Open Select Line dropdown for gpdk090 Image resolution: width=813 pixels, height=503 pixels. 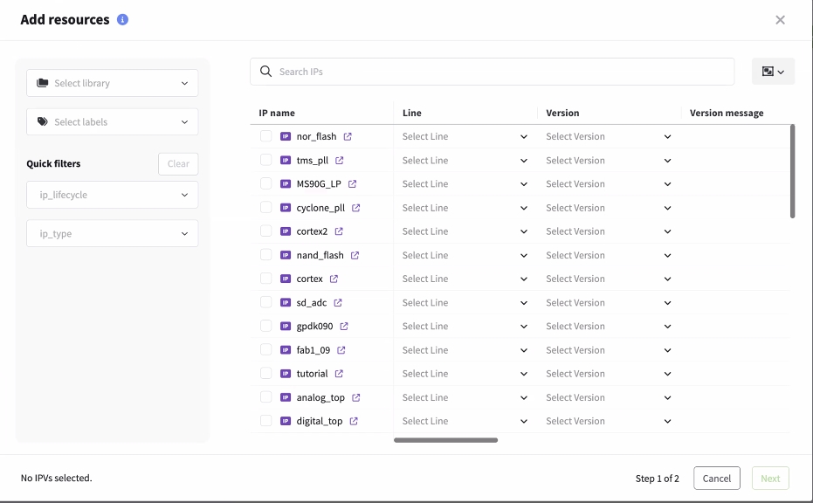(x=465, y=327)
